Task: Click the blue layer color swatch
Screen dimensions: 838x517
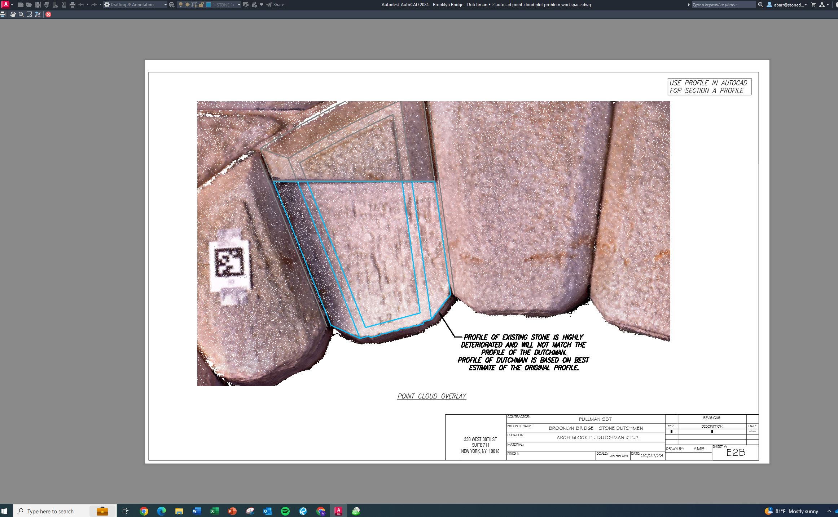Action: pos(209,5)
